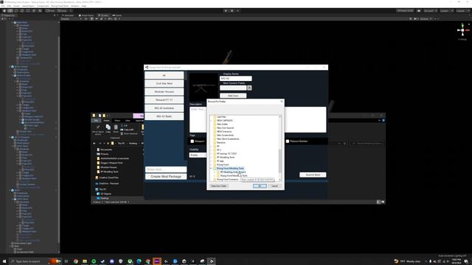This screenshot has width=472, height=265.
Task: Select the New folder entry in tree
Action: click(x=222, y=124)
